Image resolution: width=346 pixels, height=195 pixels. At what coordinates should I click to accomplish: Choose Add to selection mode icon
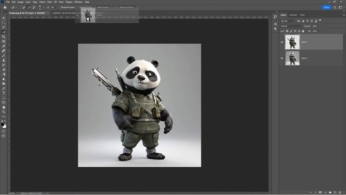[29, 7]
